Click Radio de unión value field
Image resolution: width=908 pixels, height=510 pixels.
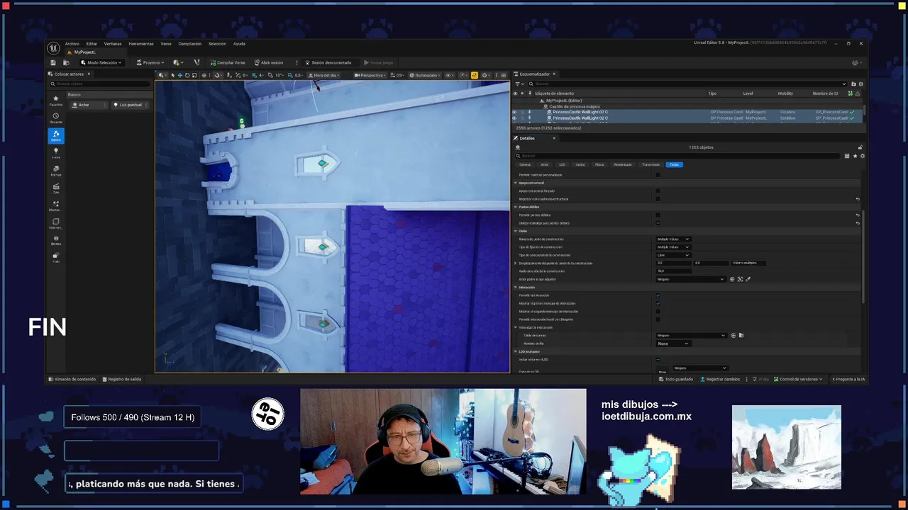(674, 271)
